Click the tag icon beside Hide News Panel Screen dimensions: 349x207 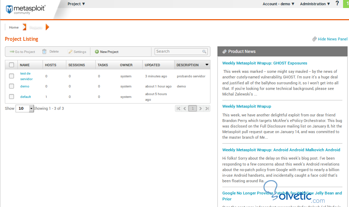pos(314,39)
